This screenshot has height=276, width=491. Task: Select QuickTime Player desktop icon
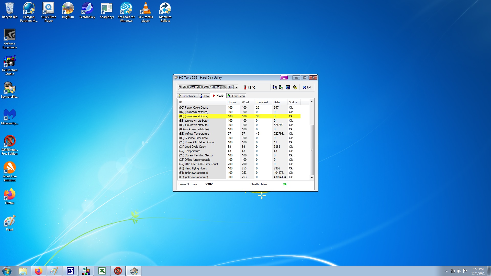click(x=49, y=12)
